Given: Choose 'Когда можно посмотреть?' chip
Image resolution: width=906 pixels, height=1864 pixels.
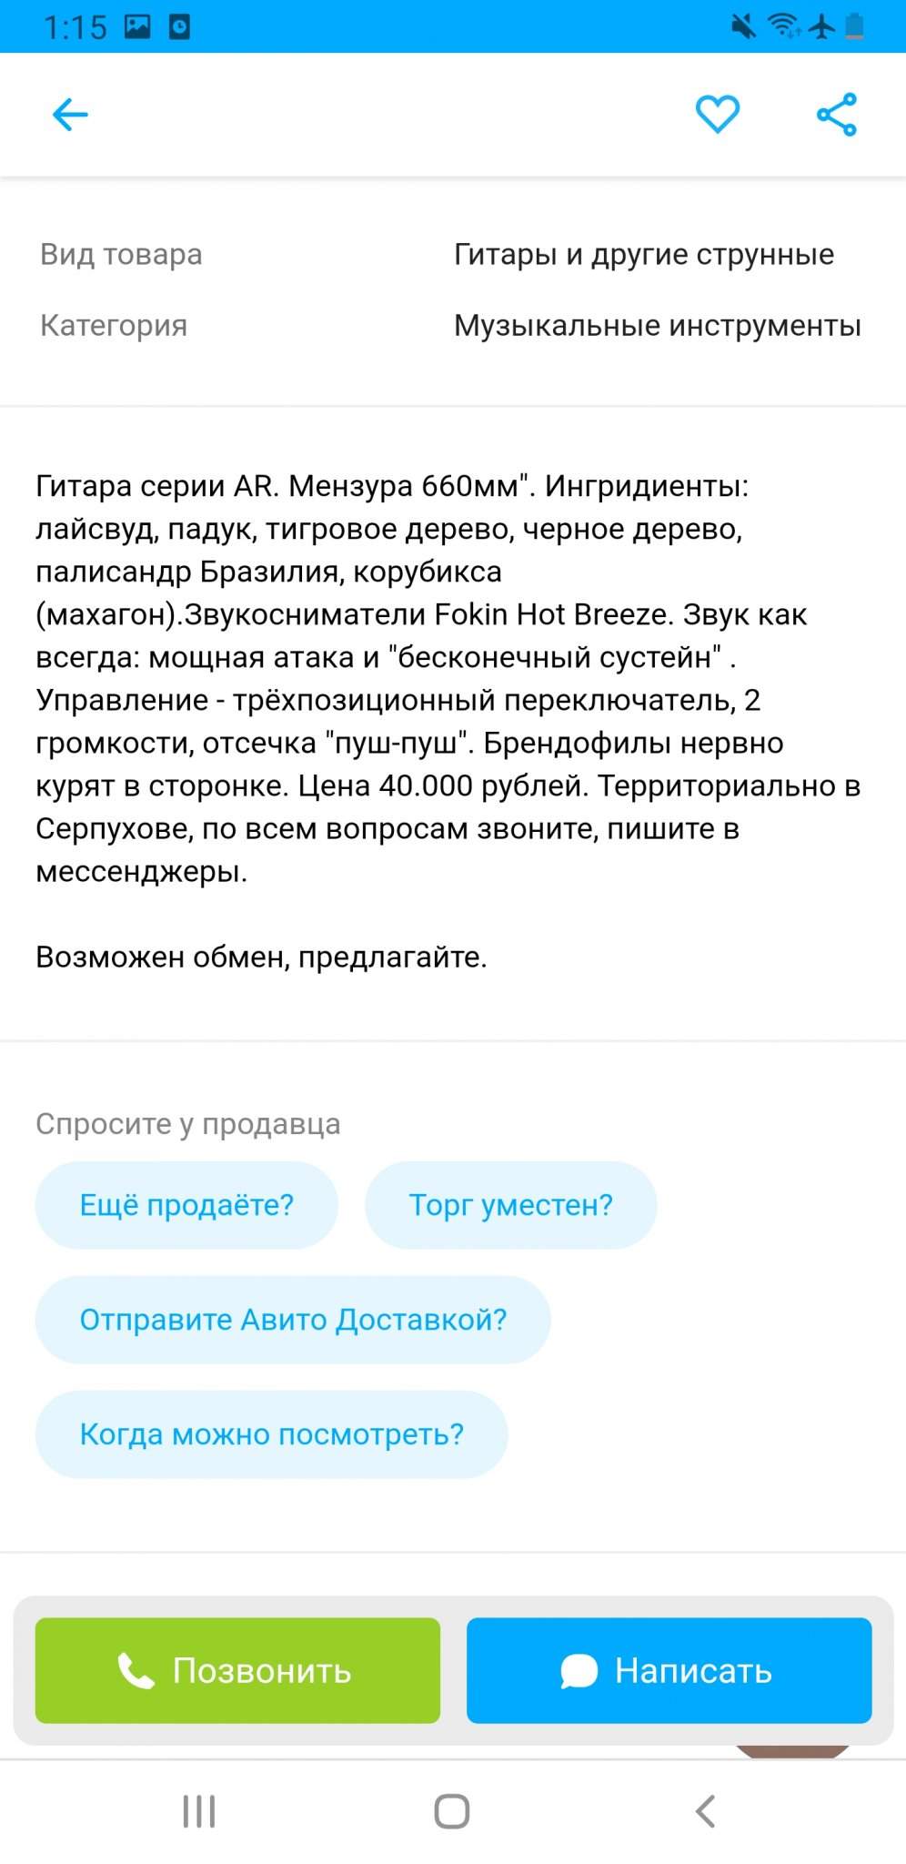Looking at the screenshot, I should [271, 1434].
